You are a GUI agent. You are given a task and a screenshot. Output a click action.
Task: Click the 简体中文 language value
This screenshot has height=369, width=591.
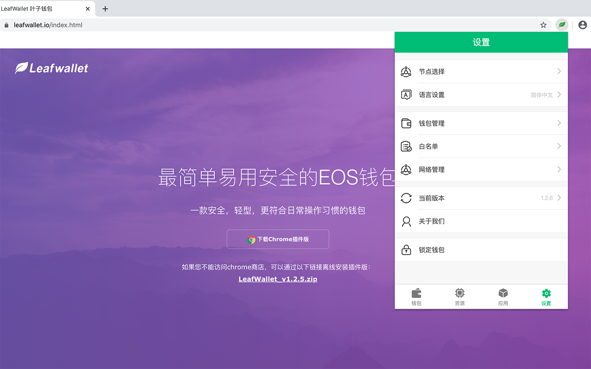point(542,95)
